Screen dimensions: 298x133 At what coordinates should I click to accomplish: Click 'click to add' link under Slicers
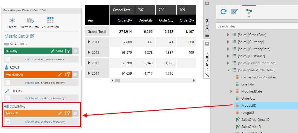pyautogui.click(x=32, y=98)
